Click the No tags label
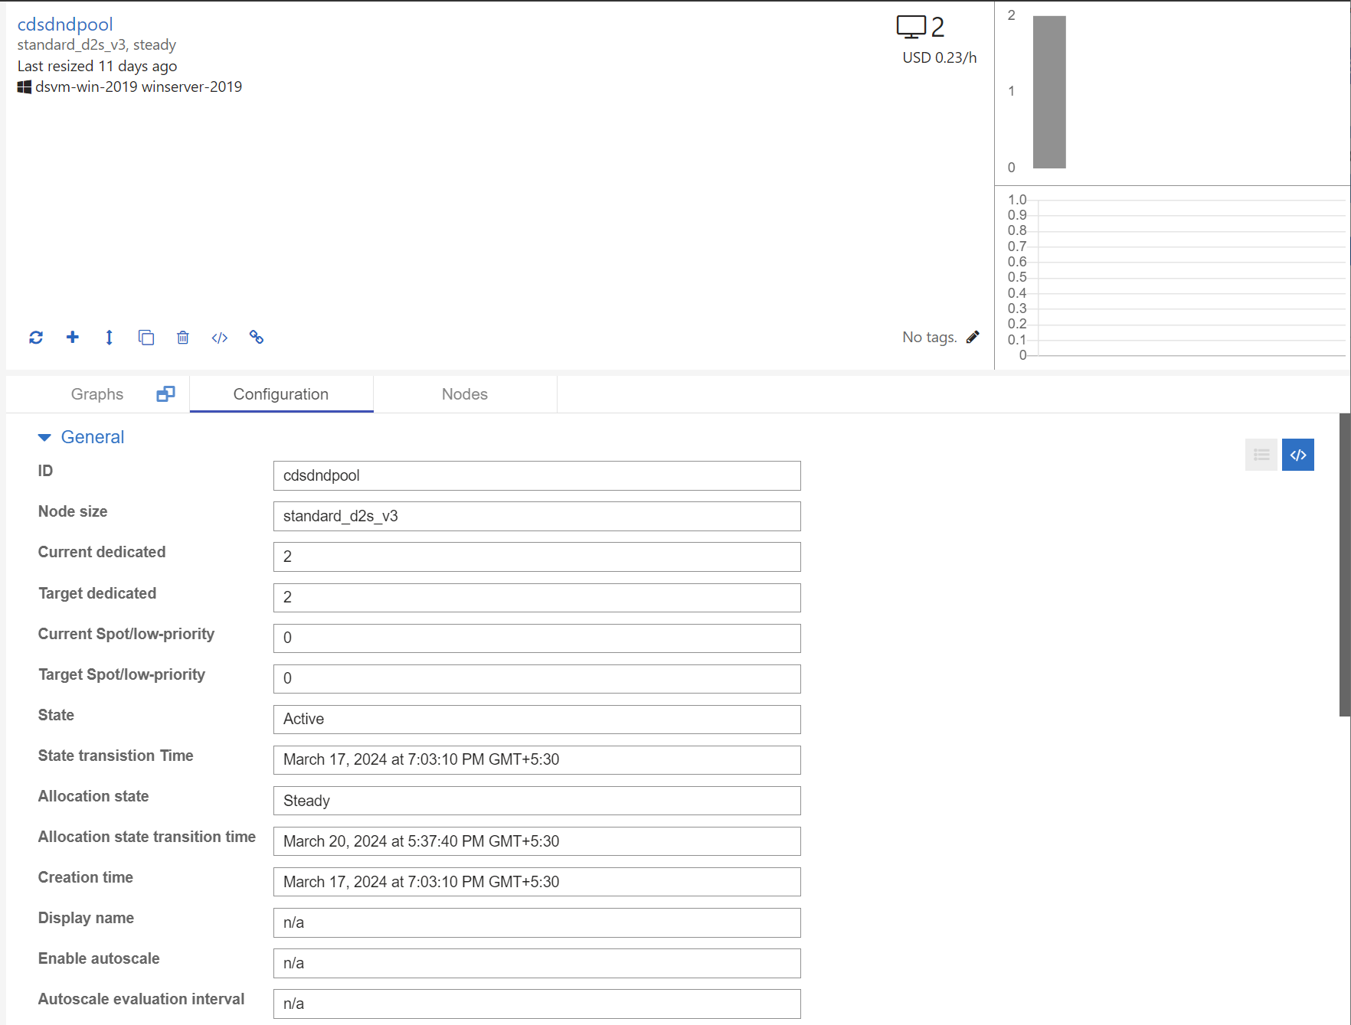 (x=929, y=337)
